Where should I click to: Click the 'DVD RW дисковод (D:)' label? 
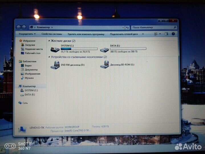(73, 65)
